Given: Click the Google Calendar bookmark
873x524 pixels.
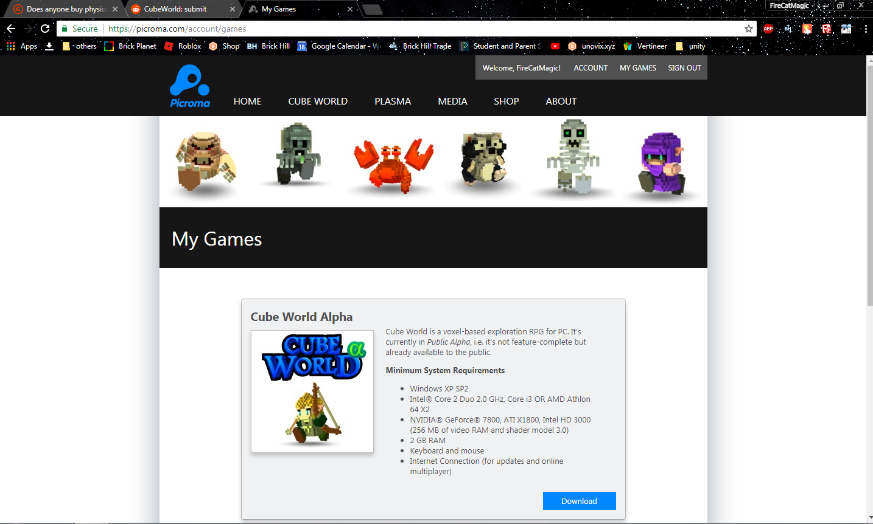Looking at the screenshot, I should 339,46.
